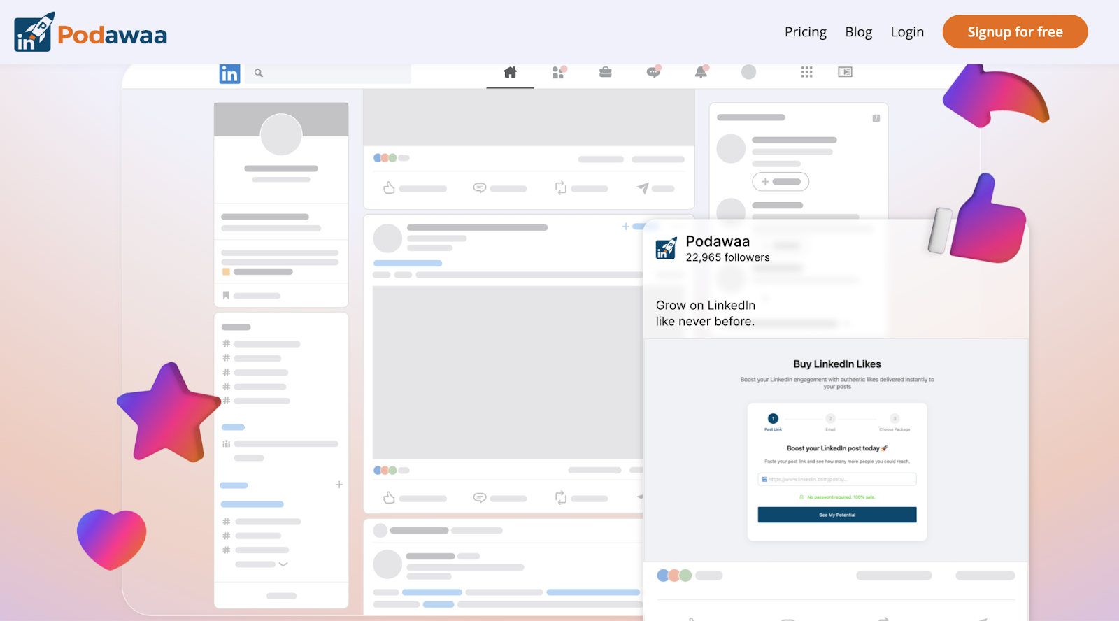Screen dimensions: 1119x621
Task: Open the Notifications bell icon
Action: tap(701, 72)
